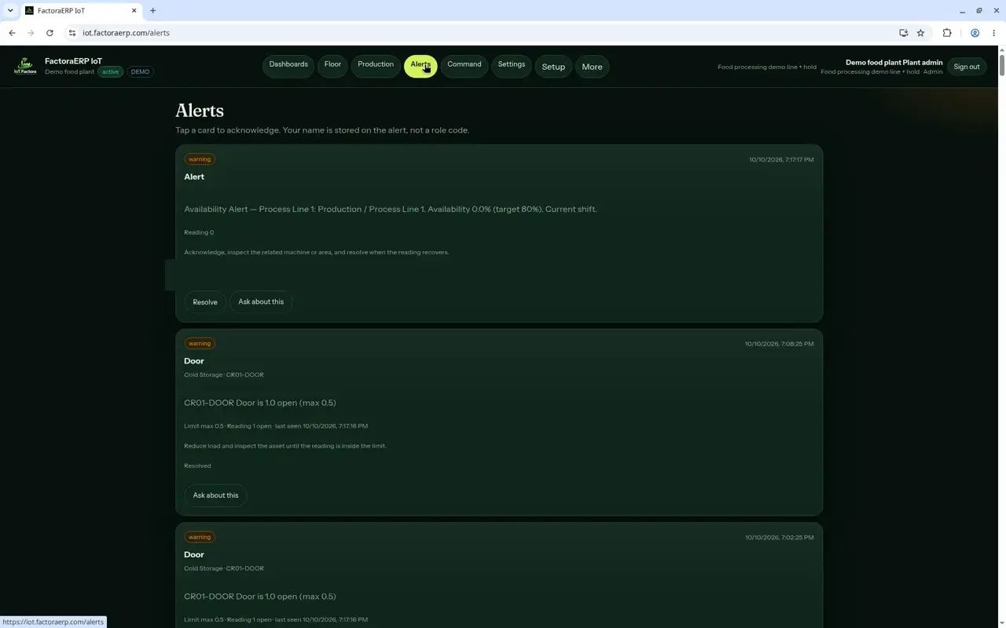1006x628 pixels.
Task: Click the browser forward arrow
Action: (x=31, y=33)
